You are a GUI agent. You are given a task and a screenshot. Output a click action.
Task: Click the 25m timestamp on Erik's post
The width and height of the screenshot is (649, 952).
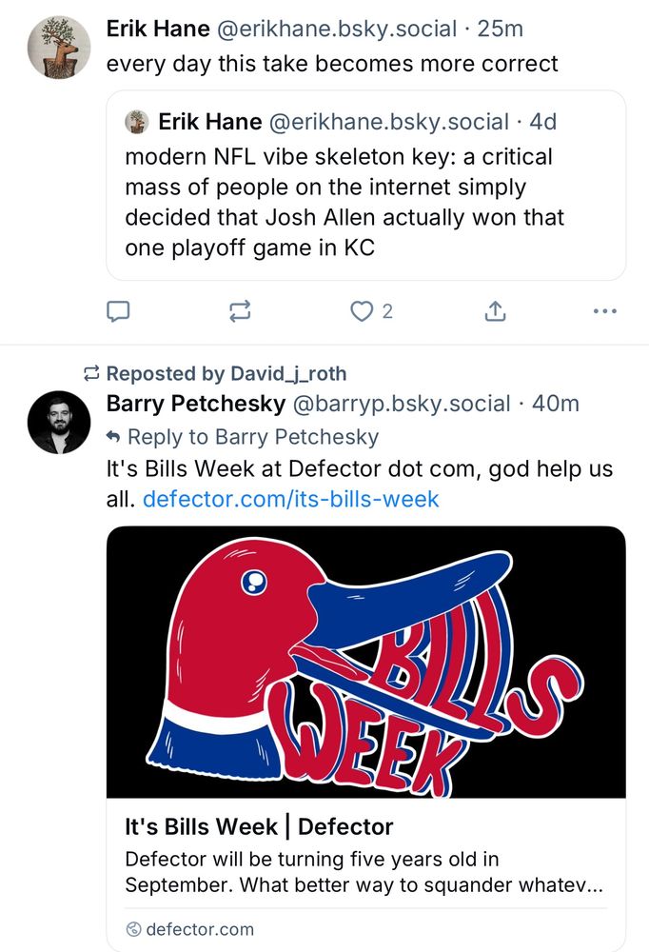point(501,29)
